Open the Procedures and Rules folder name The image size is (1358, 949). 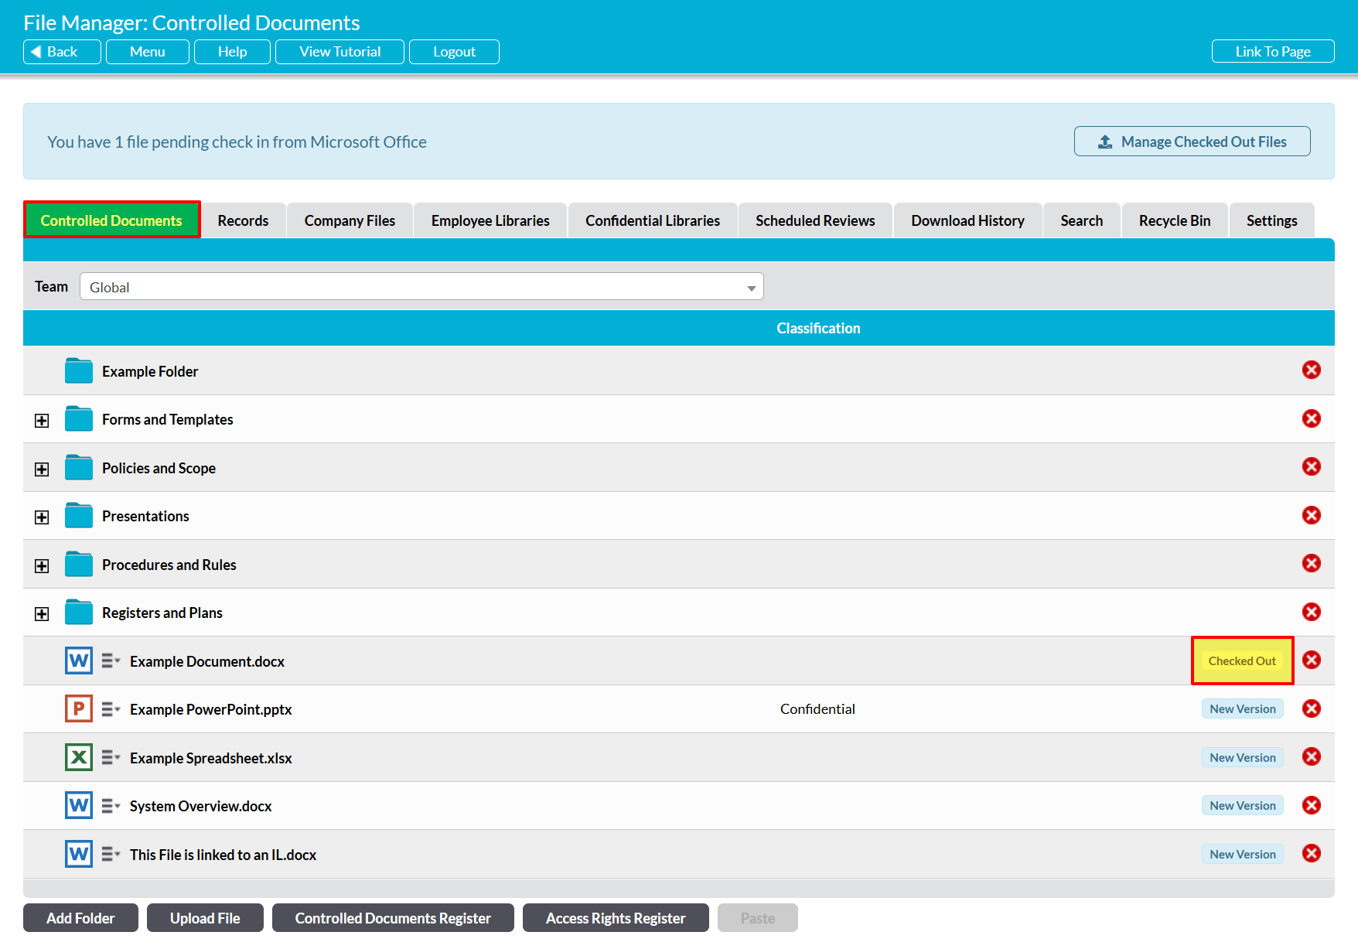169,565
